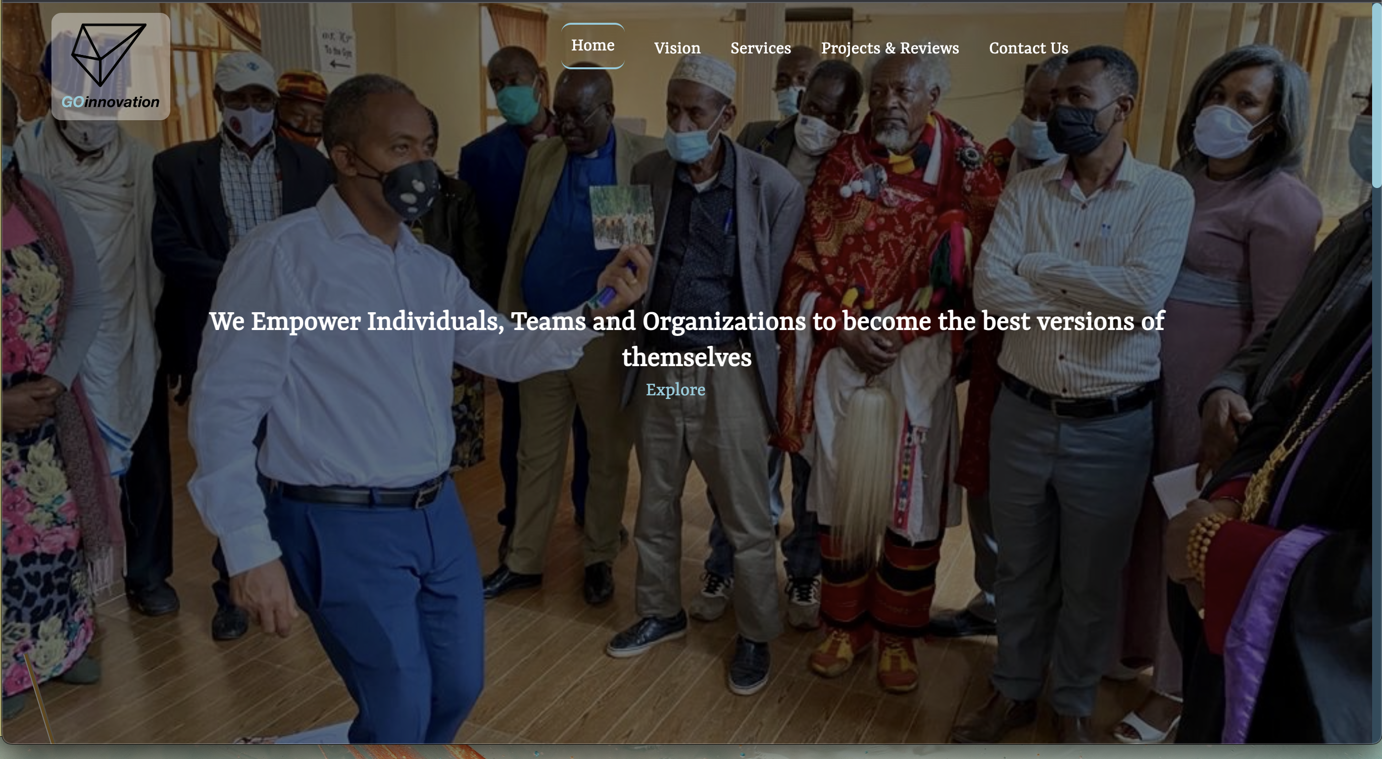The height and width of the screenshot is (759, 1382).
Task: Follow the Explore link under the headline
Action: [676, 390]
